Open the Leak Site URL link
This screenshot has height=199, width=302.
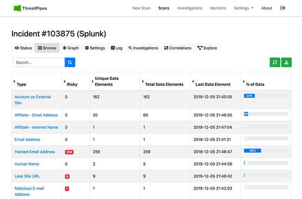tap(27, 176)
